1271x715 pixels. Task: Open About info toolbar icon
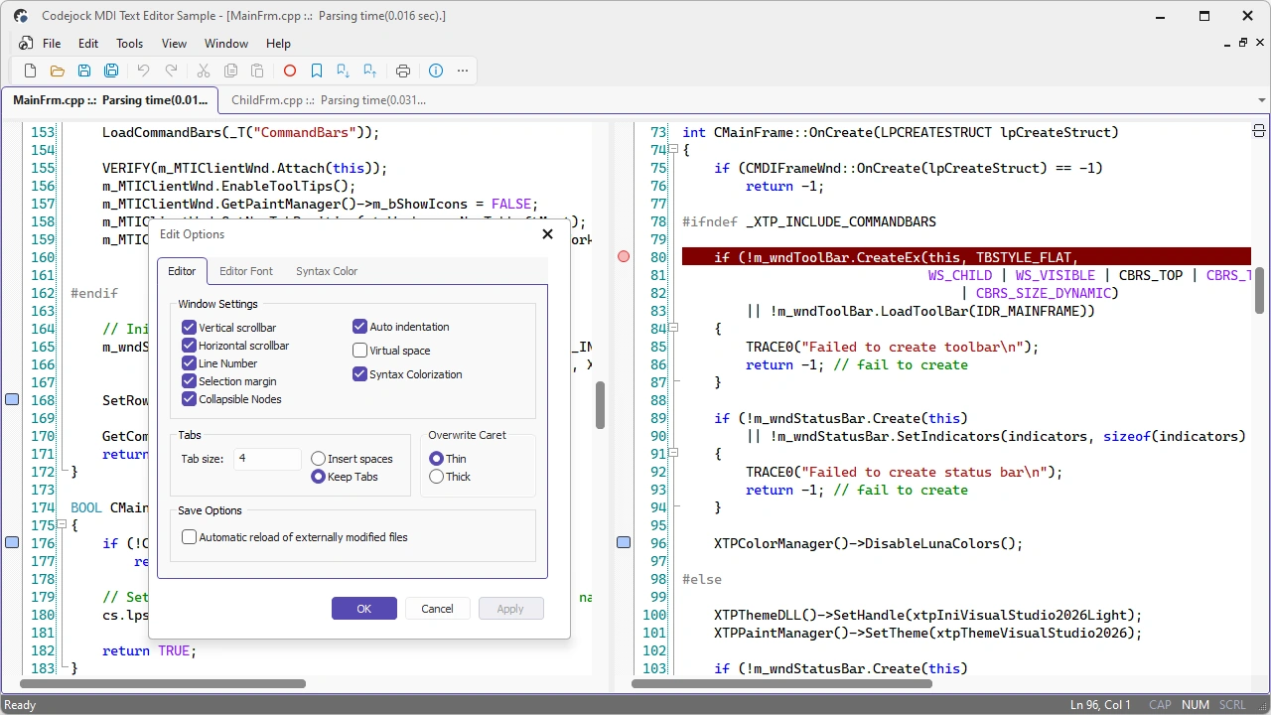click(436, 71)
